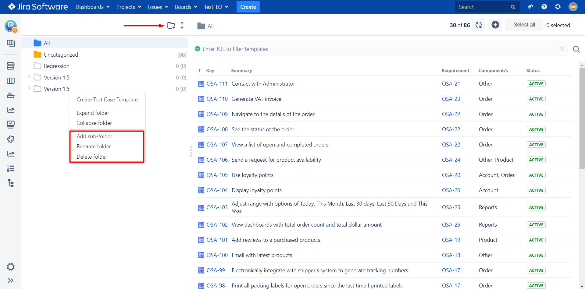The height and width of the screenshot is (289, 585).
Task: Click the Enter JQL filter input field
Action: point(380,49)
